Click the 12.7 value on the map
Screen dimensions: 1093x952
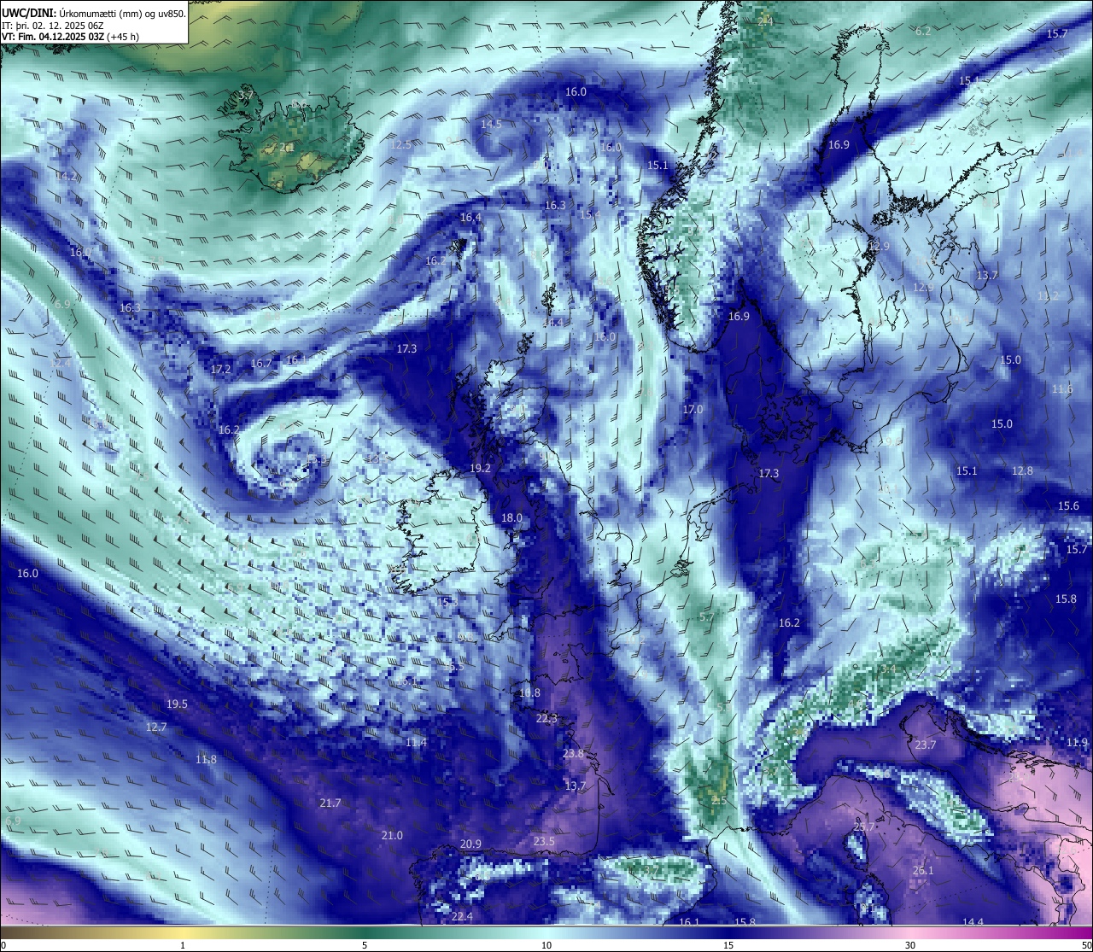pos(156,727)
